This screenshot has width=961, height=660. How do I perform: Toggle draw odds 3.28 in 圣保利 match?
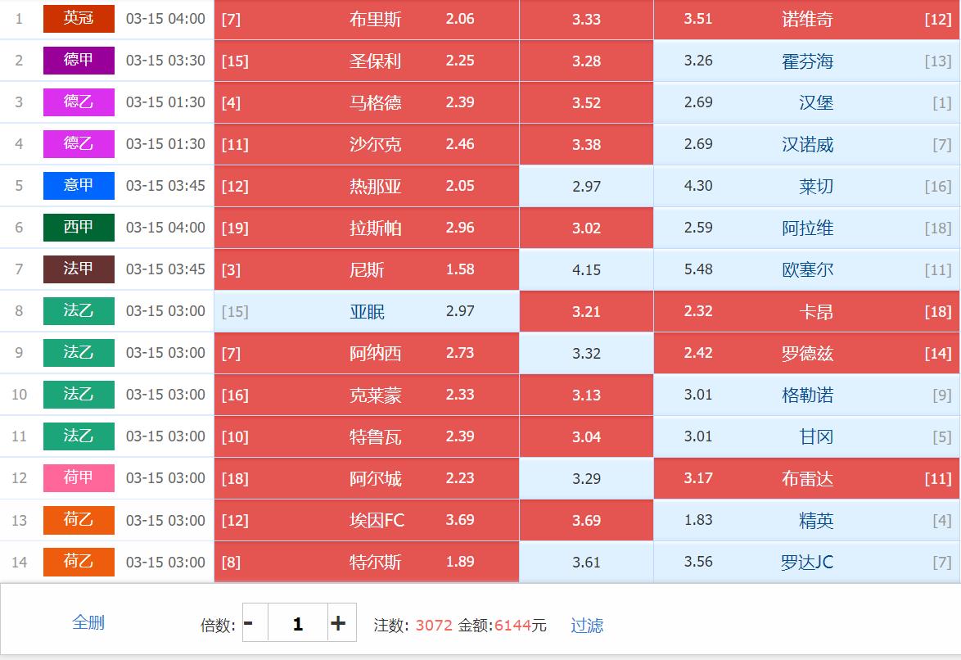pyautogui.click(x=587, y=61)
